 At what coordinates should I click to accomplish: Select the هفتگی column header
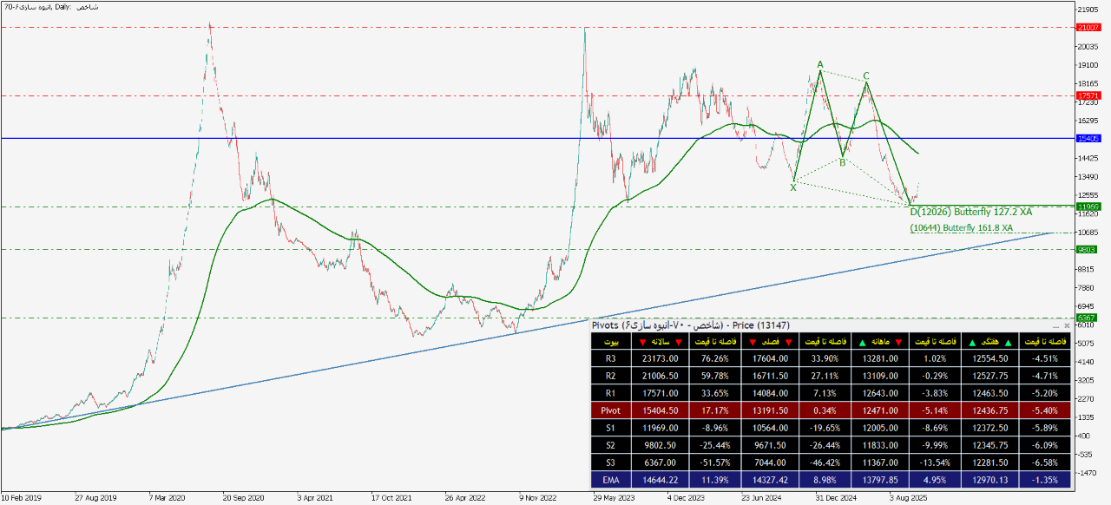(991, 344)
